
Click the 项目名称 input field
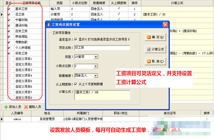pyautogui.click(x=102, y=48)
